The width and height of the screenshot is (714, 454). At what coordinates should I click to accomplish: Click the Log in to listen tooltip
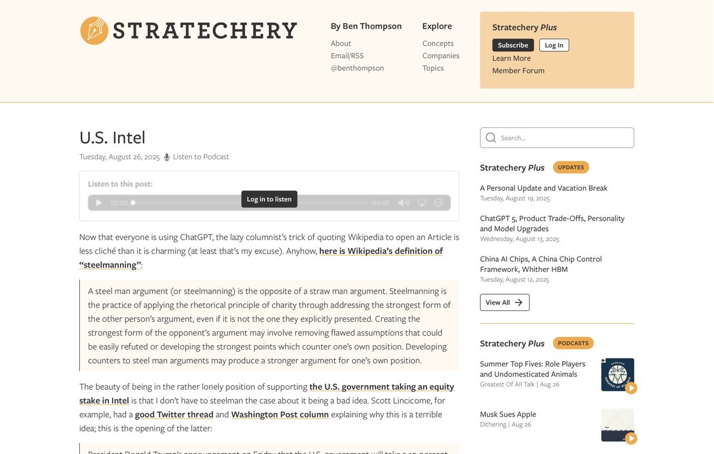(x=269, y=199)
